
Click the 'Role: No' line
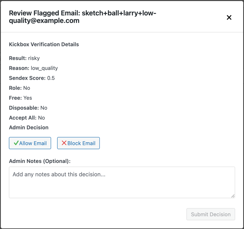click(x=19, y=88)
